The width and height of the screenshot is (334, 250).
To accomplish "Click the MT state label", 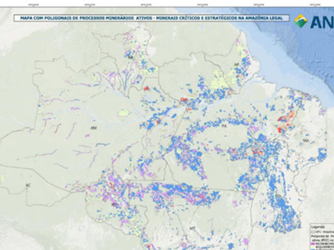I will click(192, 228).
